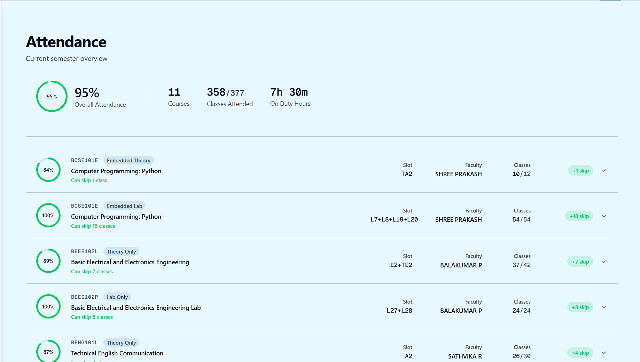
Task: Expand the Embedded Theory Python course row
Action: pos(604,170)
